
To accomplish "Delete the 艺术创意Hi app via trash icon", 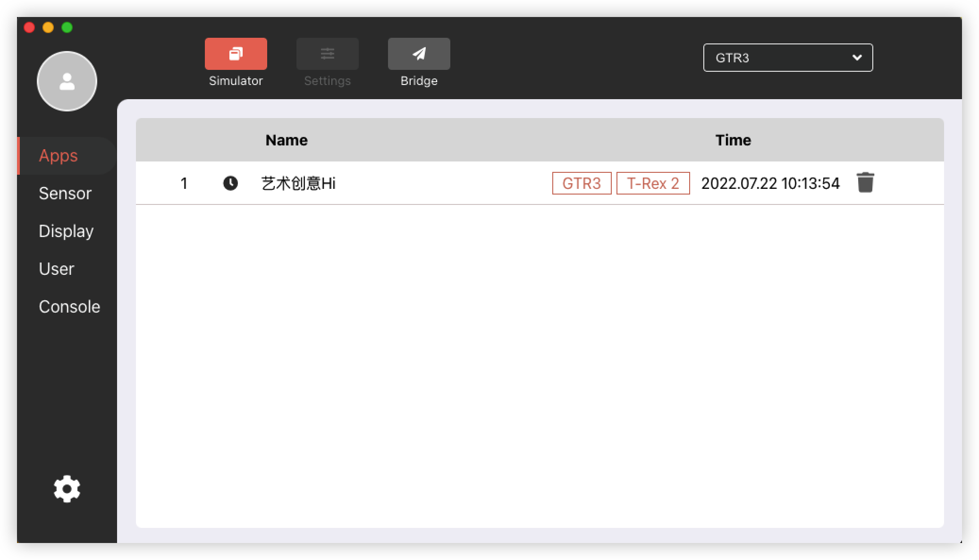I will 866,183.
